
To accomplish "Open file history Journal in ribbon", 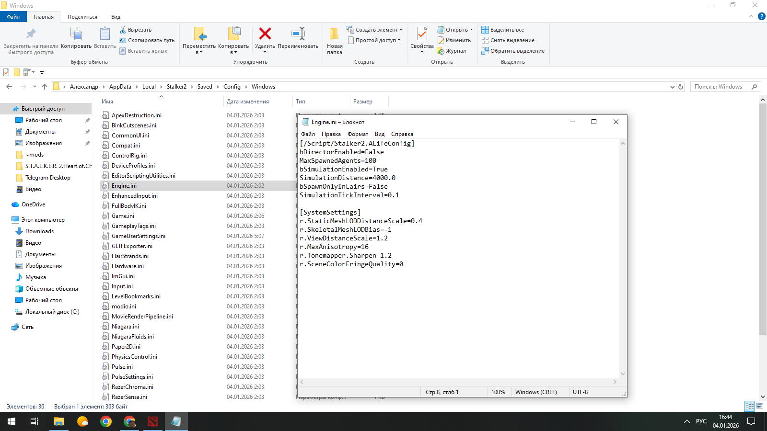I will [x=452, y=51].
